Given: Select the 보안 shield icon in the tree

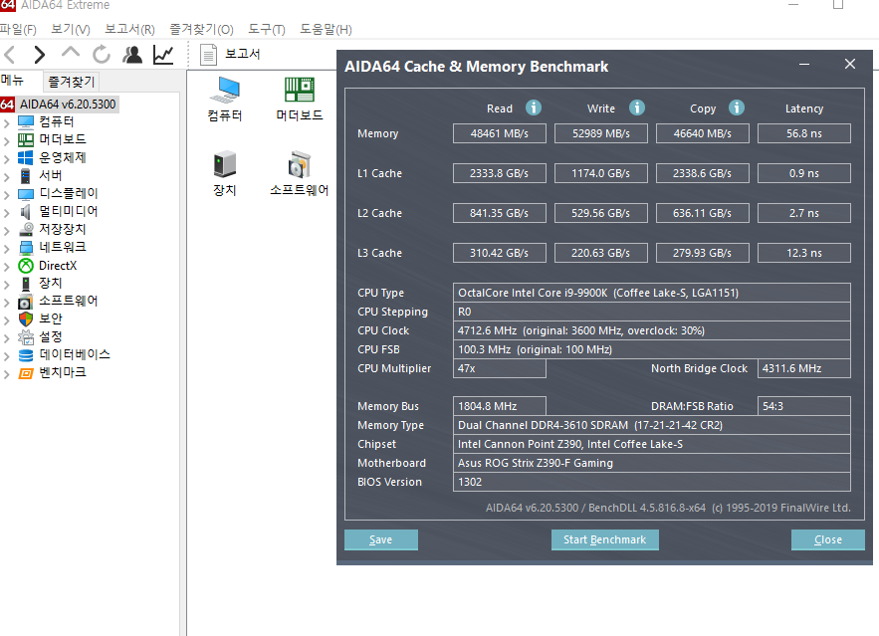Looking at the screenshot, I should click(26, 318).
